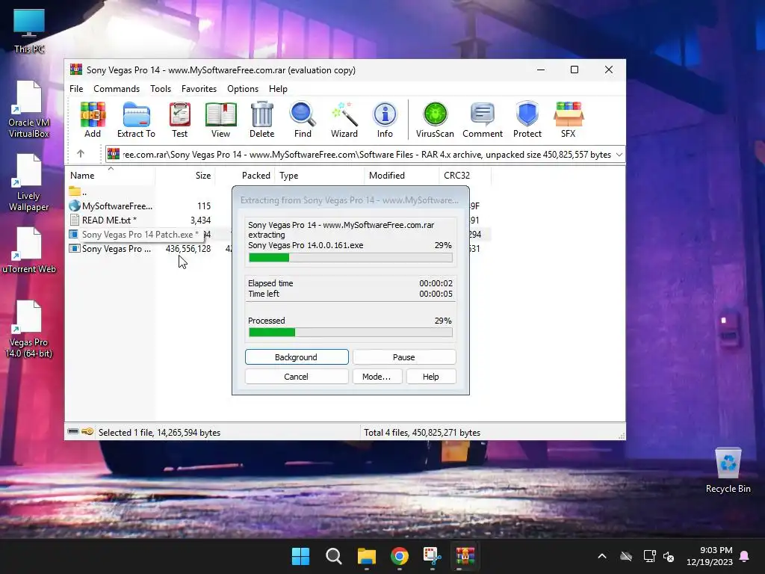Select Vegas Pro 14.0 (64-bit) shortcut
Viewport: 765px width, 574px height.
tap(29, 329)
